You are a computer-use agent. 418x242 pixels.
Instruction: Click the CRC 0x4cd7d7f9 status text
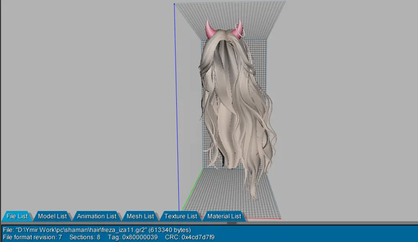coord(190,237)
